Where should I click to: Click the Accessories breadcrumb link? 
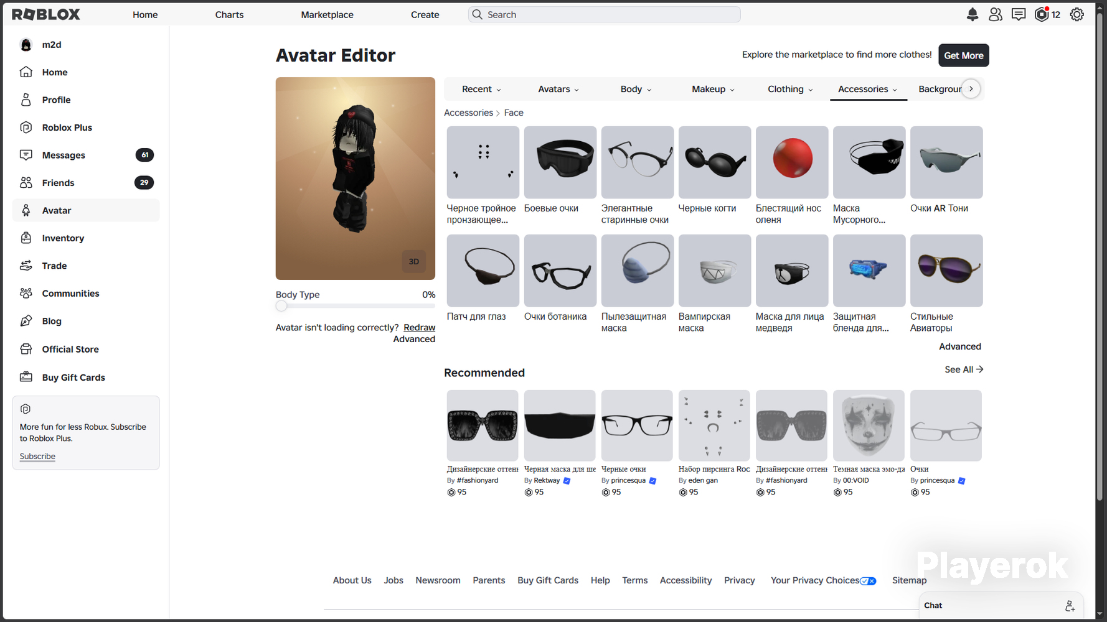(468, 113)
